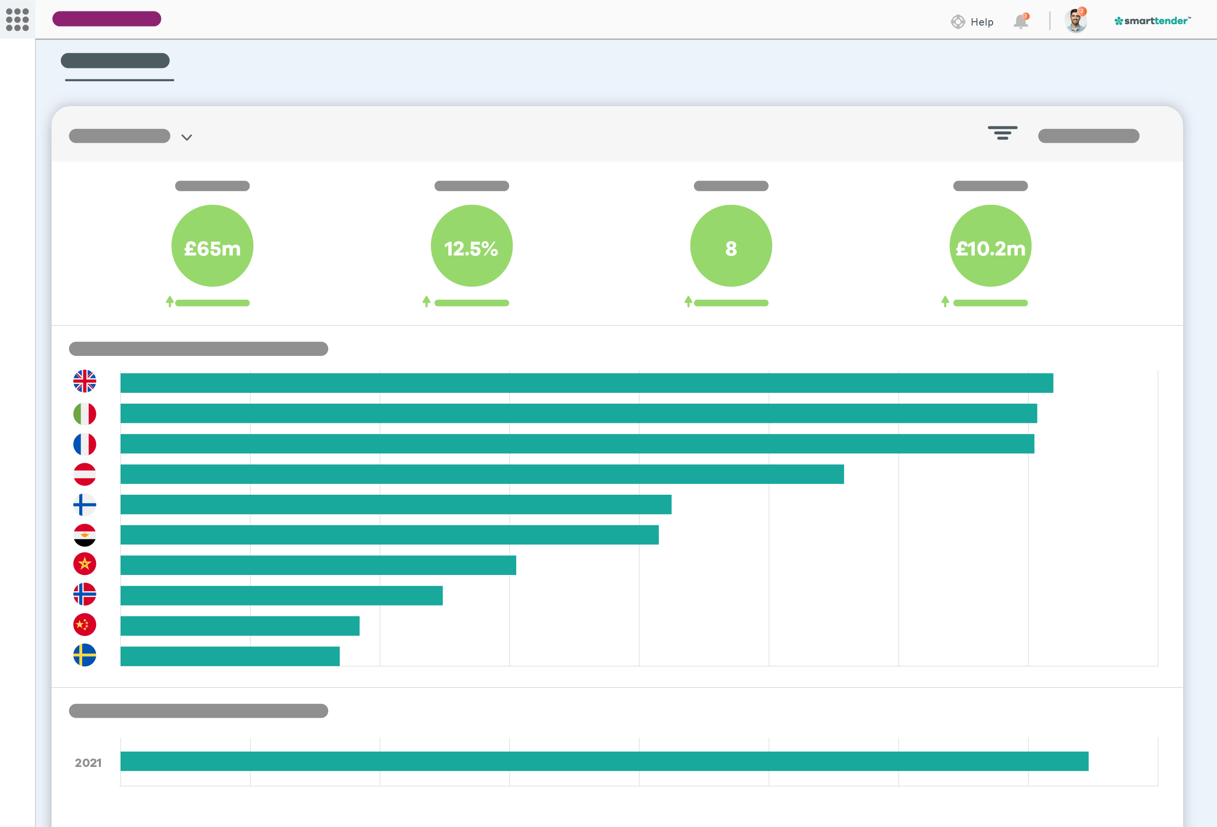Screen dimensions: 1217x827
Task: Select the Finland flag icon
Action: pos(85,505)
